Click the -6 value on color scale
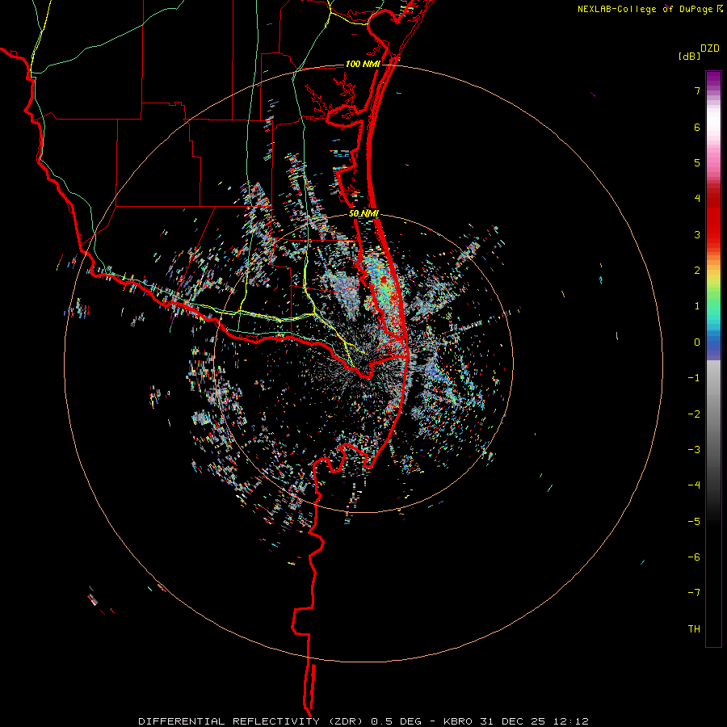The width and height of the screenshot is (727, 727). point(694,557)
